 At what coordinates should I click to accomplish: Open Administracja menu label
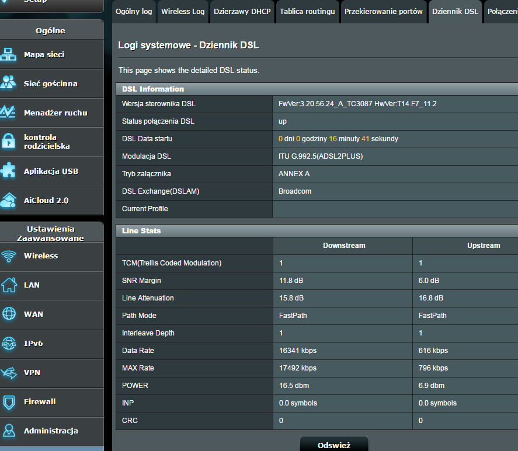pyautogui.click(x=51, y=431)
